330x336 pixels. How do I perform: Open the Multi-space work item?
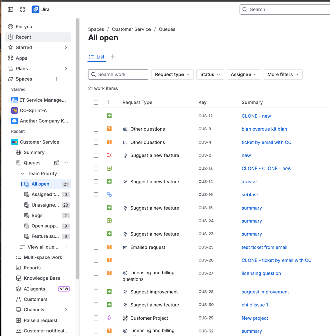[x=43, y=257]
